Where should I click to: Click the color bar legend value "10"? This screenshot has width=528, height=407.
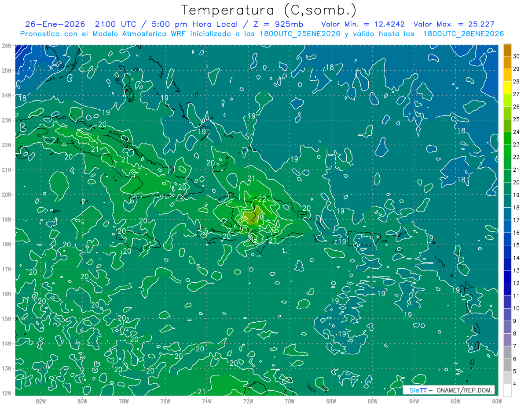[x=517, y=308]
